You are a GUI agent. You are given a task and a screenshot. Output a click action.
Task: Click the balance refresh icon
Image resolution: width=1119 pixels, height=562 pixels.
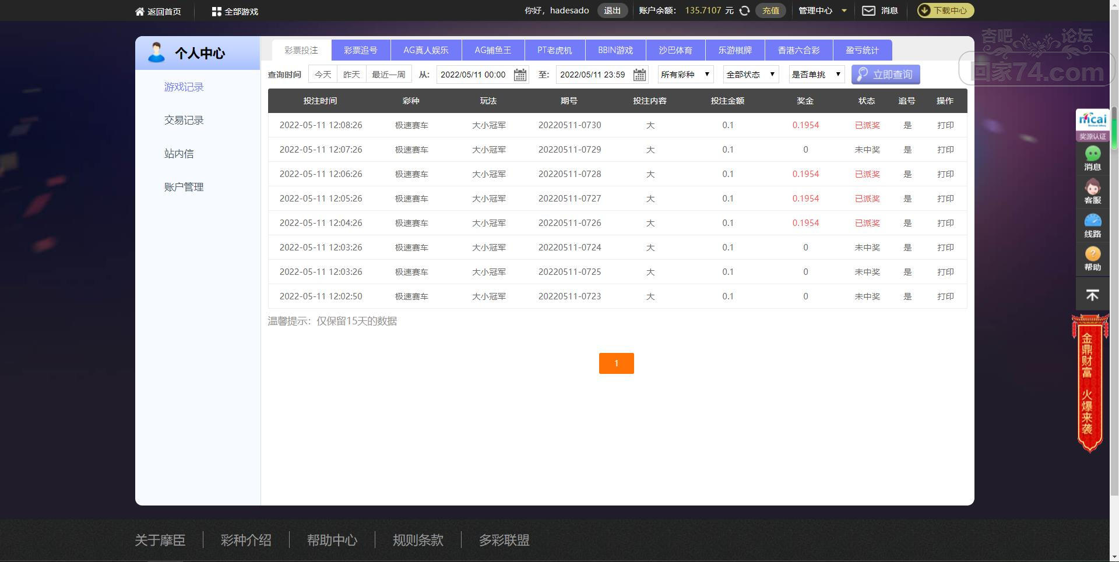pos(744,10)
